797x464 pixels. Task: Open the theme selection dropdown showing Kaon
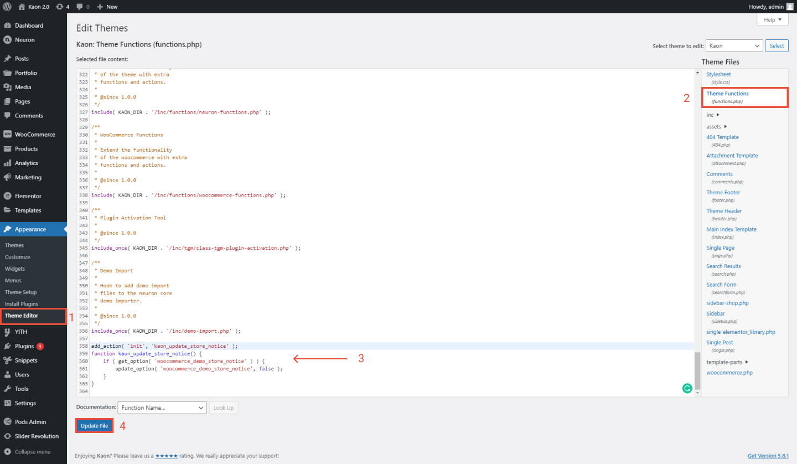[734, 46]
